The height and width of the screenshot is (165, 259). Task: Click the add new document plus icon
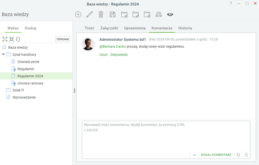point(78,14)
